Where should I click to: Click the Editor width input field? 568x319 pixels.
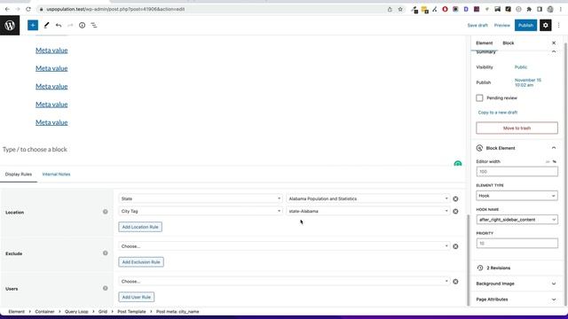[x=517, y=171]
